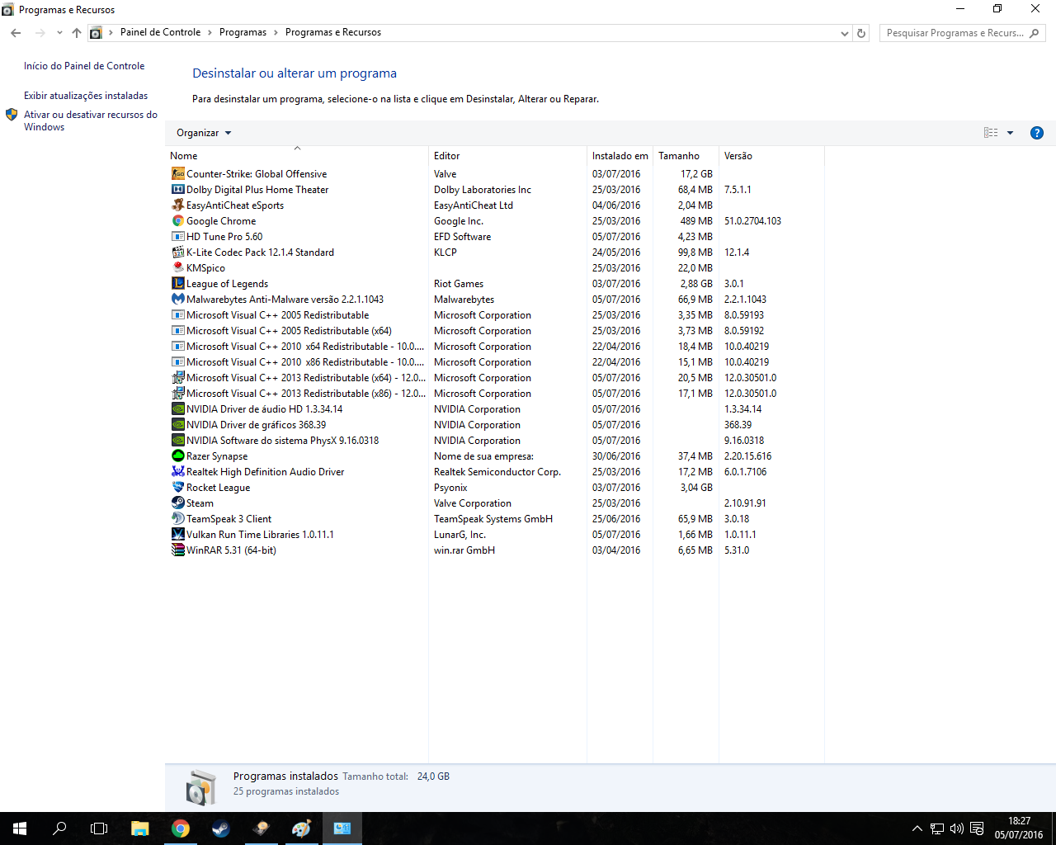Click the Riot Games publisher cell
1056x845 pixels.
click(459, 284)
